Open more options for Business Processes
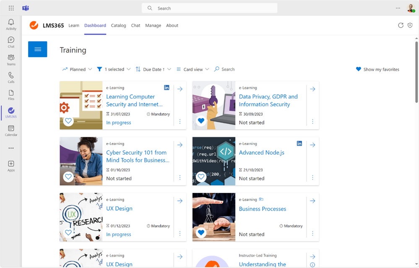The width and height of the screenshot is (419, 268). 312,233
